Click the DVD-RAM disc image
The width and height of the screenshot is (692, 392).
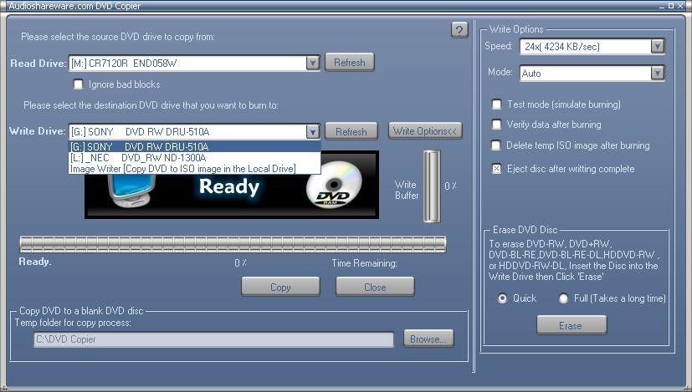(x=334, y=185)
